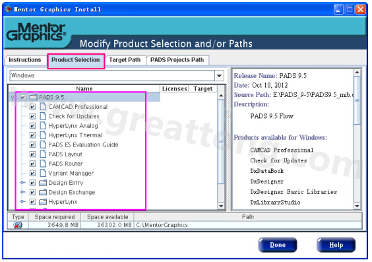Click the CAMCAD Professional document icon
The width and height of the screenshot is (372, 262).
click(x=43, y=106)
